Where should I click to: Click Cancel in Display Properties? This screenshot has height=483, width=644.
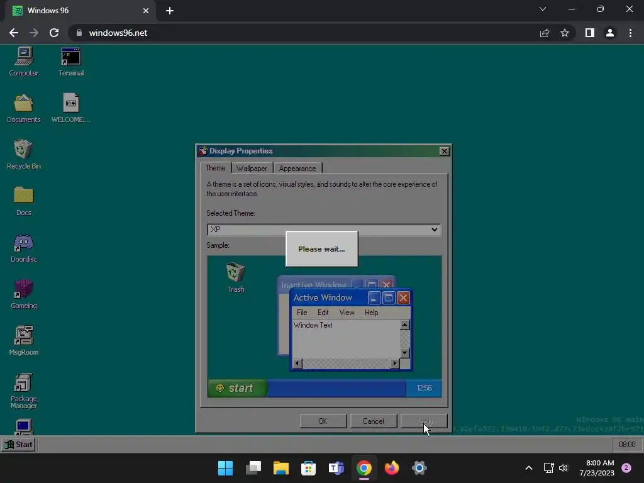tap(374, 421)
